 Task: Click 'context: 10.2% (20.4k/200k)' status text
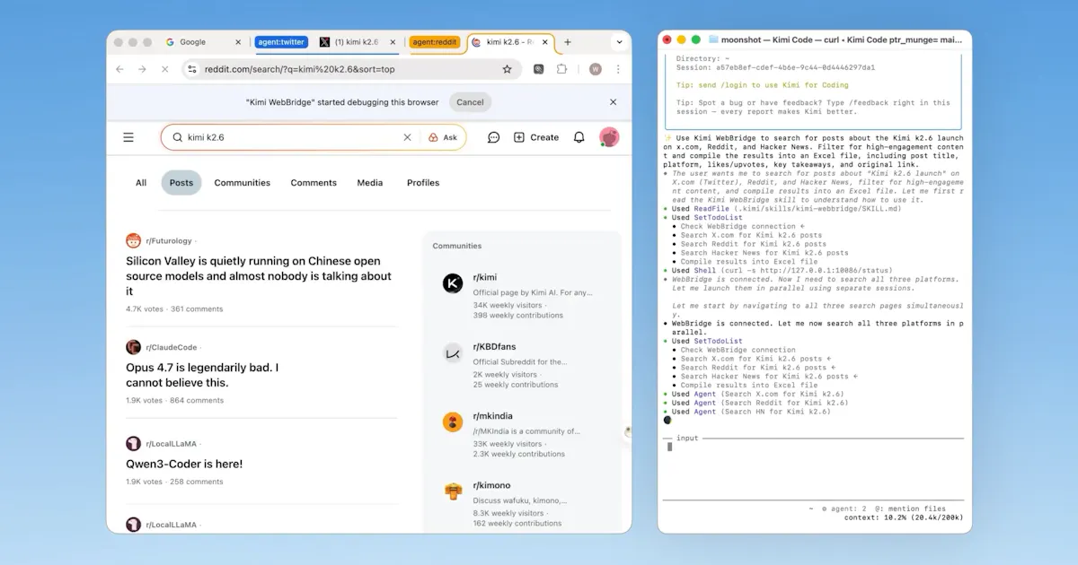903,517
